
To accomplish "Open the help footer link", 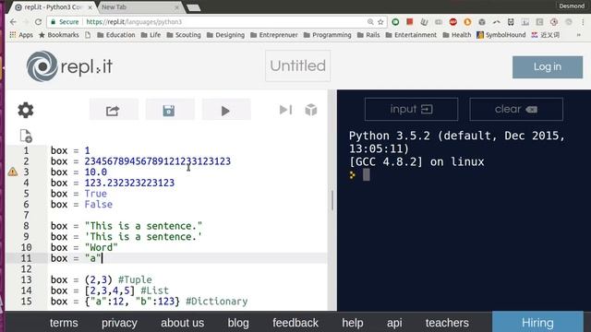I will pyautogui.click(x=353, y=323).
